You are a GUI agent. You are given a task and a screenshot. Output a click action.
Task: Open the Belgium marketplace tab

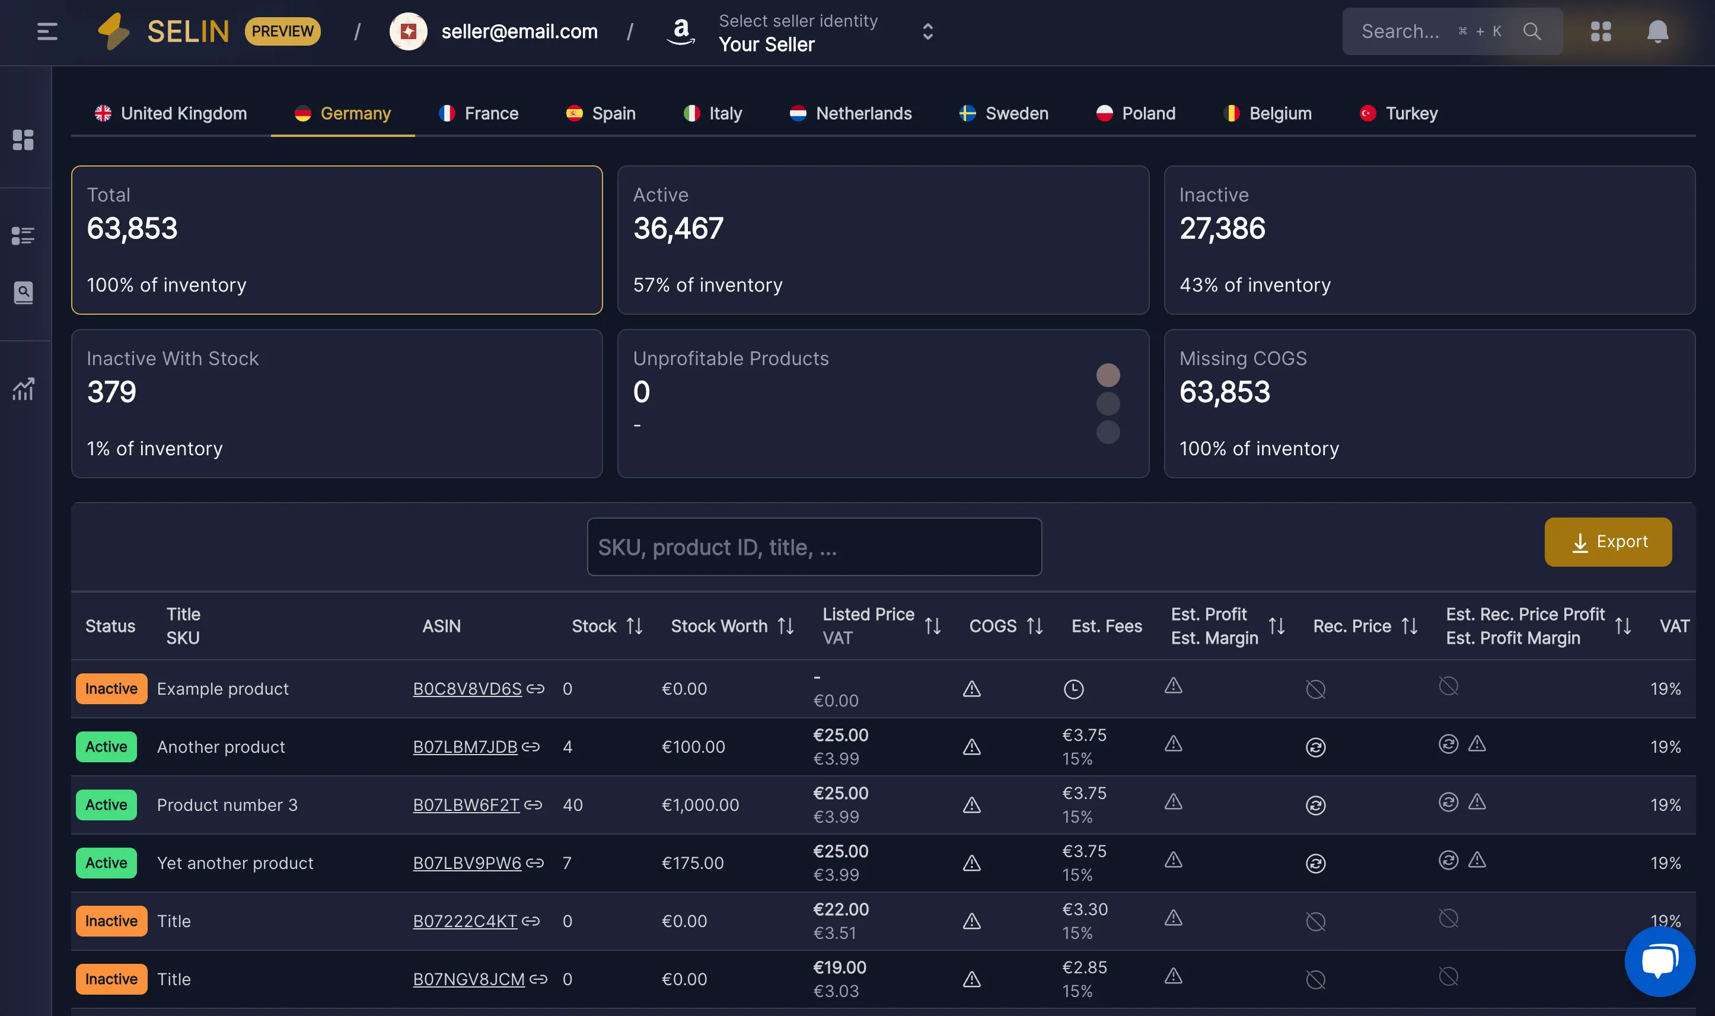tap(1268, 114)
